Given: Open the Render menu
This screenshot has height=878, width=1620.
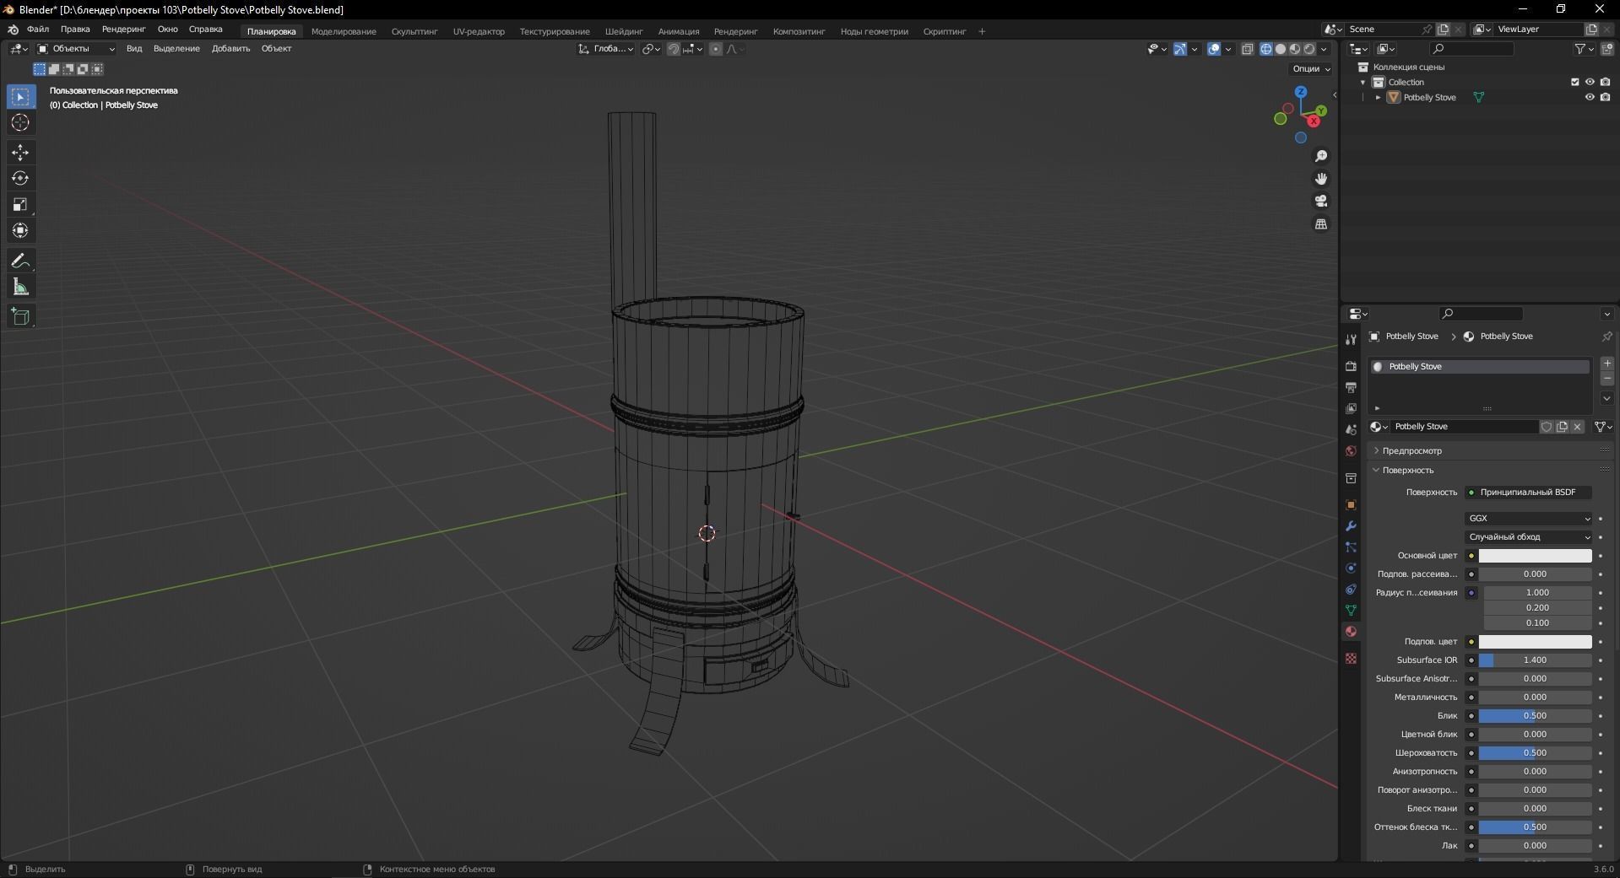Looking at the screenshot, I should coord(123,30).
